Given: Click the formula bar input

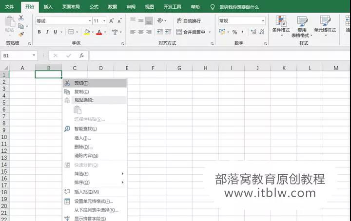Looking at the screenshot, I should (219, 55).
